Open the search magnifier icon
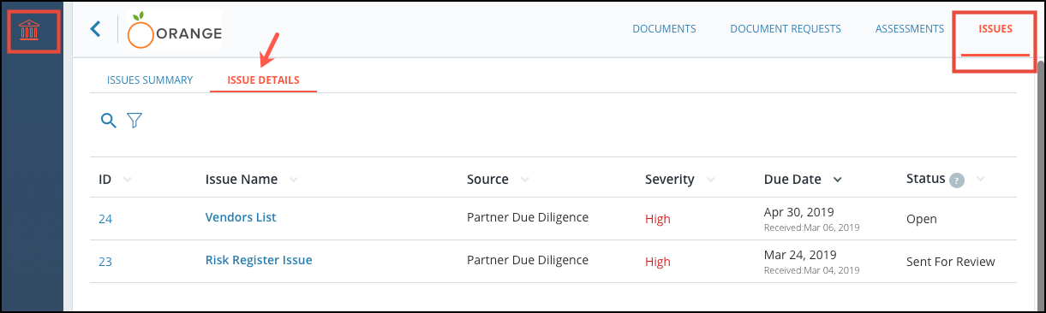Screen dimensions: 1046x313 click(108, 121)
